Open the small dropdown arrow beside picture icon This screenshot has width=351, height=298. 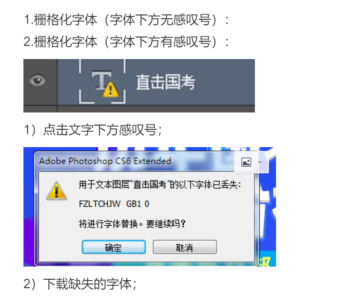click(x=260, y=162)
